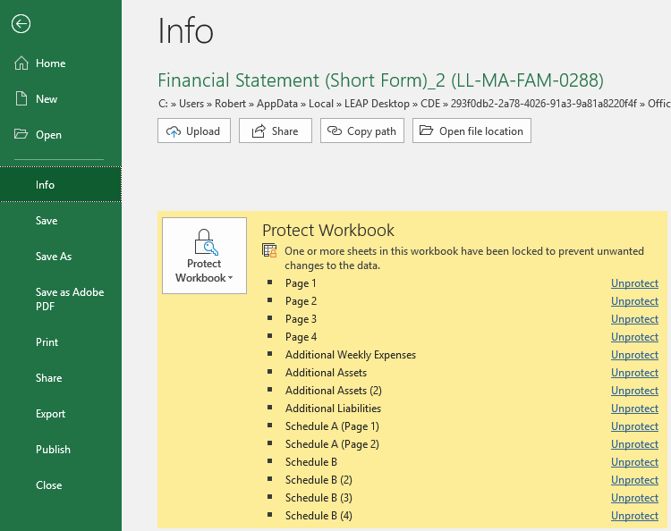Unprotect the Page 4 sheet
671x531 pixels.
(x=634, y=337)
